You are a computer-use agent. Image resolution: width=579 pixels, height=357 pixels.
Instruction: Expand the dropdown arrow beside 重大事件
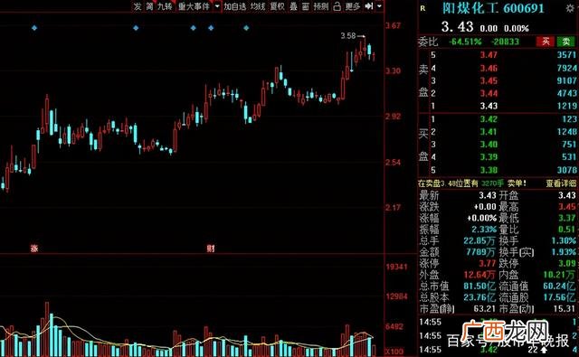tap(217, 6)
